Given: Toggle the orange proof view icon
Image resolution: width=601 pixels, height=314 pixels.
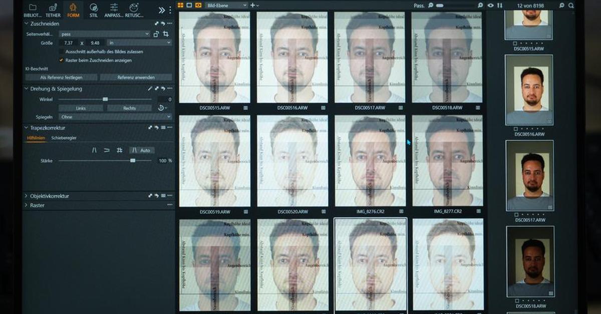Looking at the screenshot, I should (x=198, y=5).
